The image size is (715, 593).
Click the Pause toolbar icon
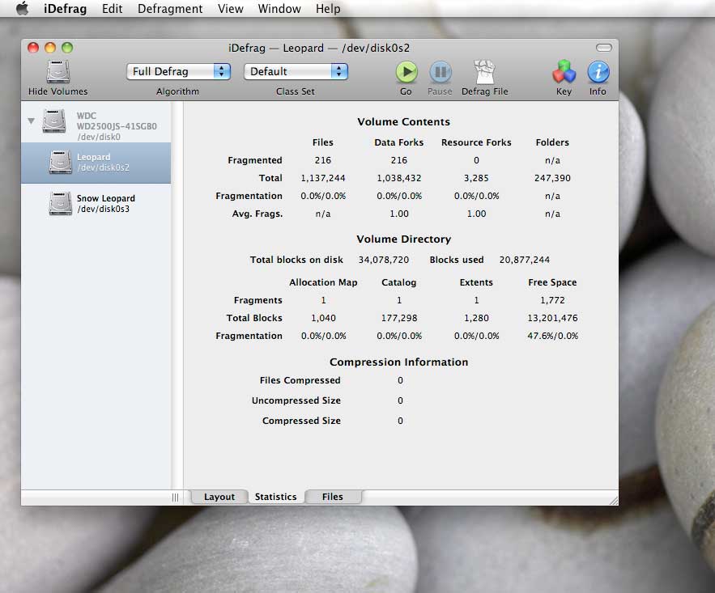click(440, 73)
